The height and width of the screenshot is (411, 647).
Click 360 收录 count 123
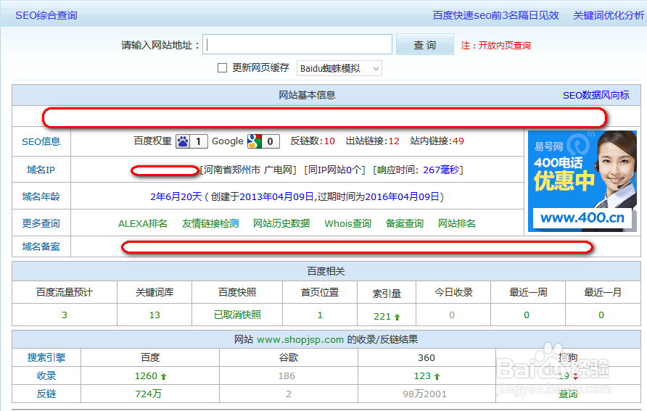pyautogui.click(x=422, y=376)
